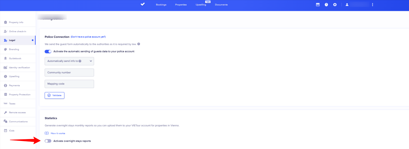Focus the Mapping code input field
This screenshot has width=409, height=149.
(x=69, y=84)
